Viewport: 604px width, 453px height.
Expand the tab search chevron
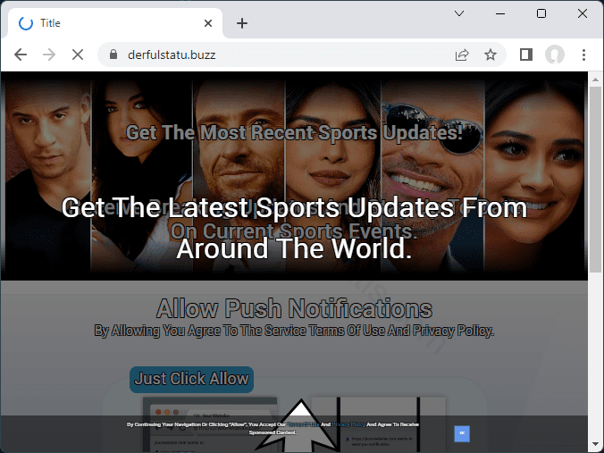pos(459,13)
